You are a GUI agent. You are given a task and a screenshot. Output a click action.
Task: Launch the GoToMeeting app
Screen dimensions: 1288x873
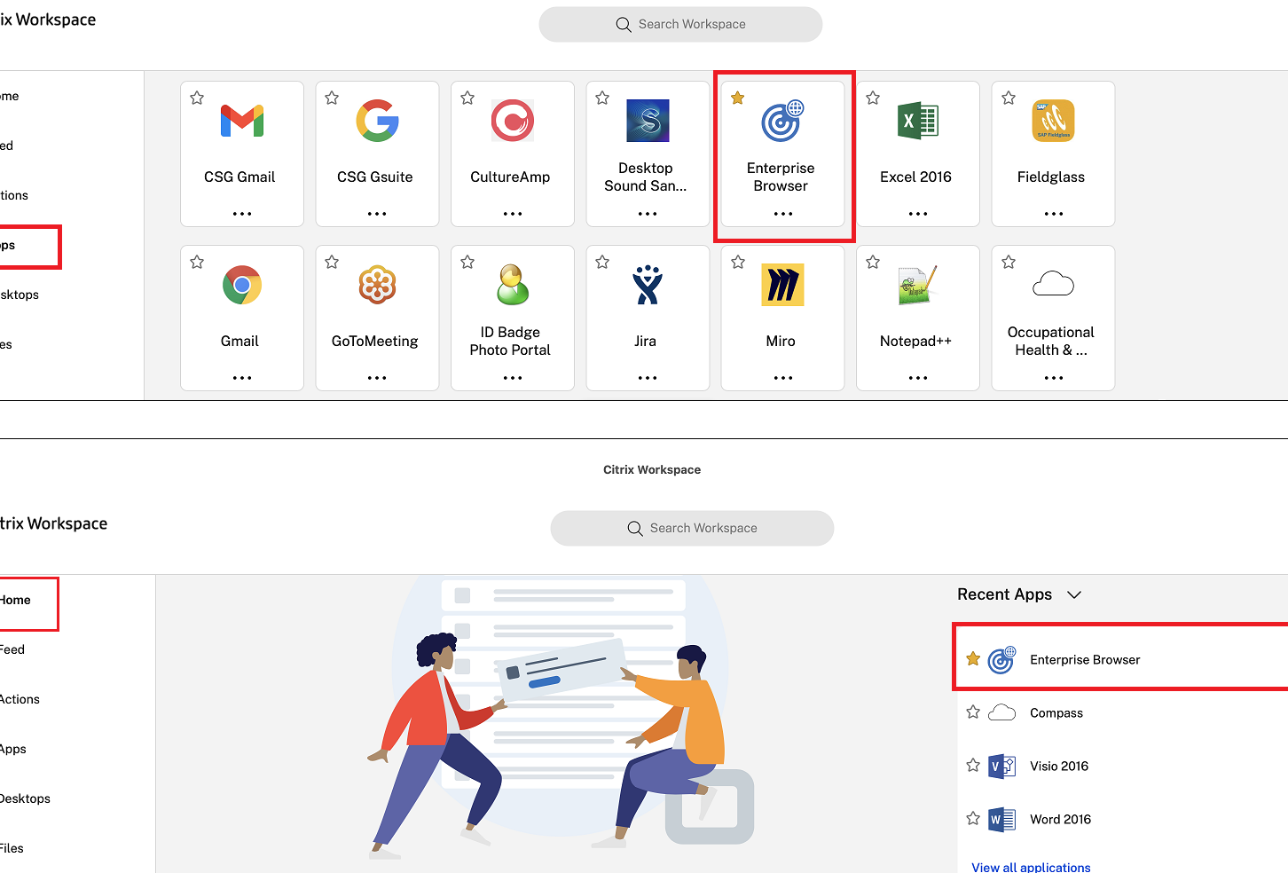(377, 286)
